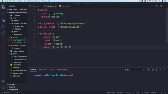Switch to the Problems panel tab
The width and height of the screenshot is (168, 94).
43,70
